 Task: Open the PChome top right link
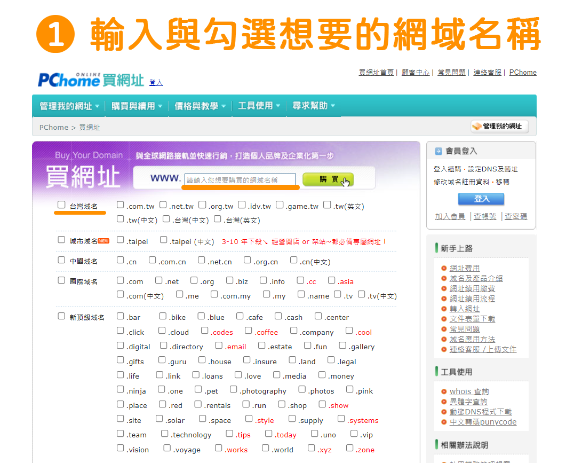[523, 72]
